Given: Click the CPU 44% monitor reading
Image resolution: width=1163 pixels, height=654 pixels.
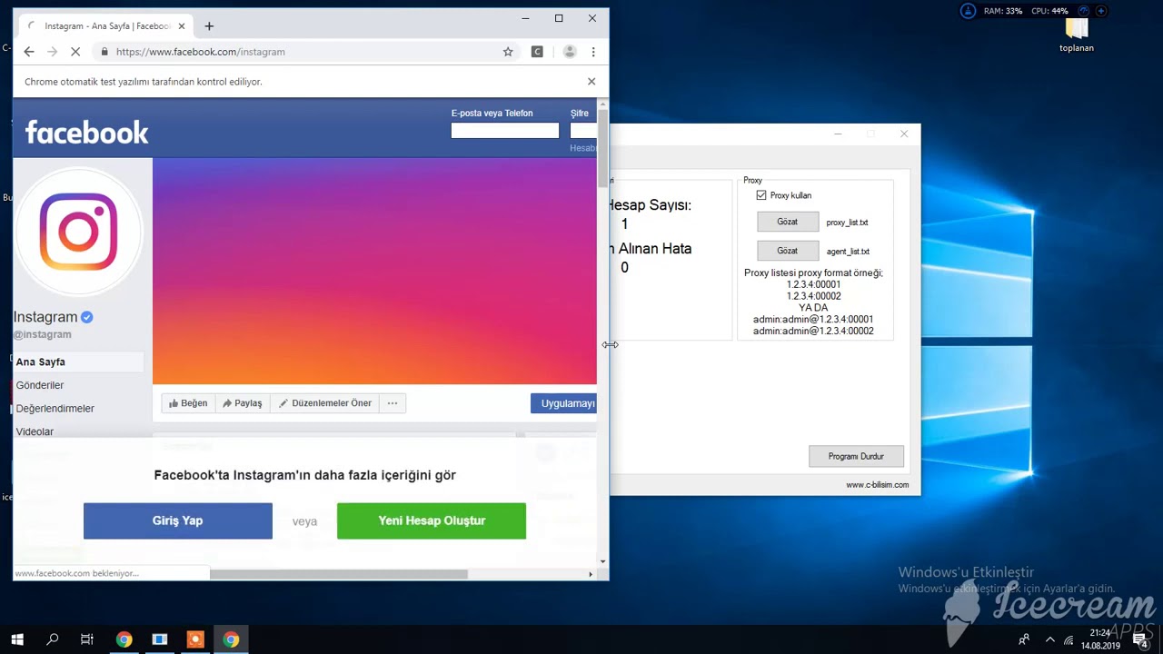Looking at the screenshot, I should coord(1049,11).
